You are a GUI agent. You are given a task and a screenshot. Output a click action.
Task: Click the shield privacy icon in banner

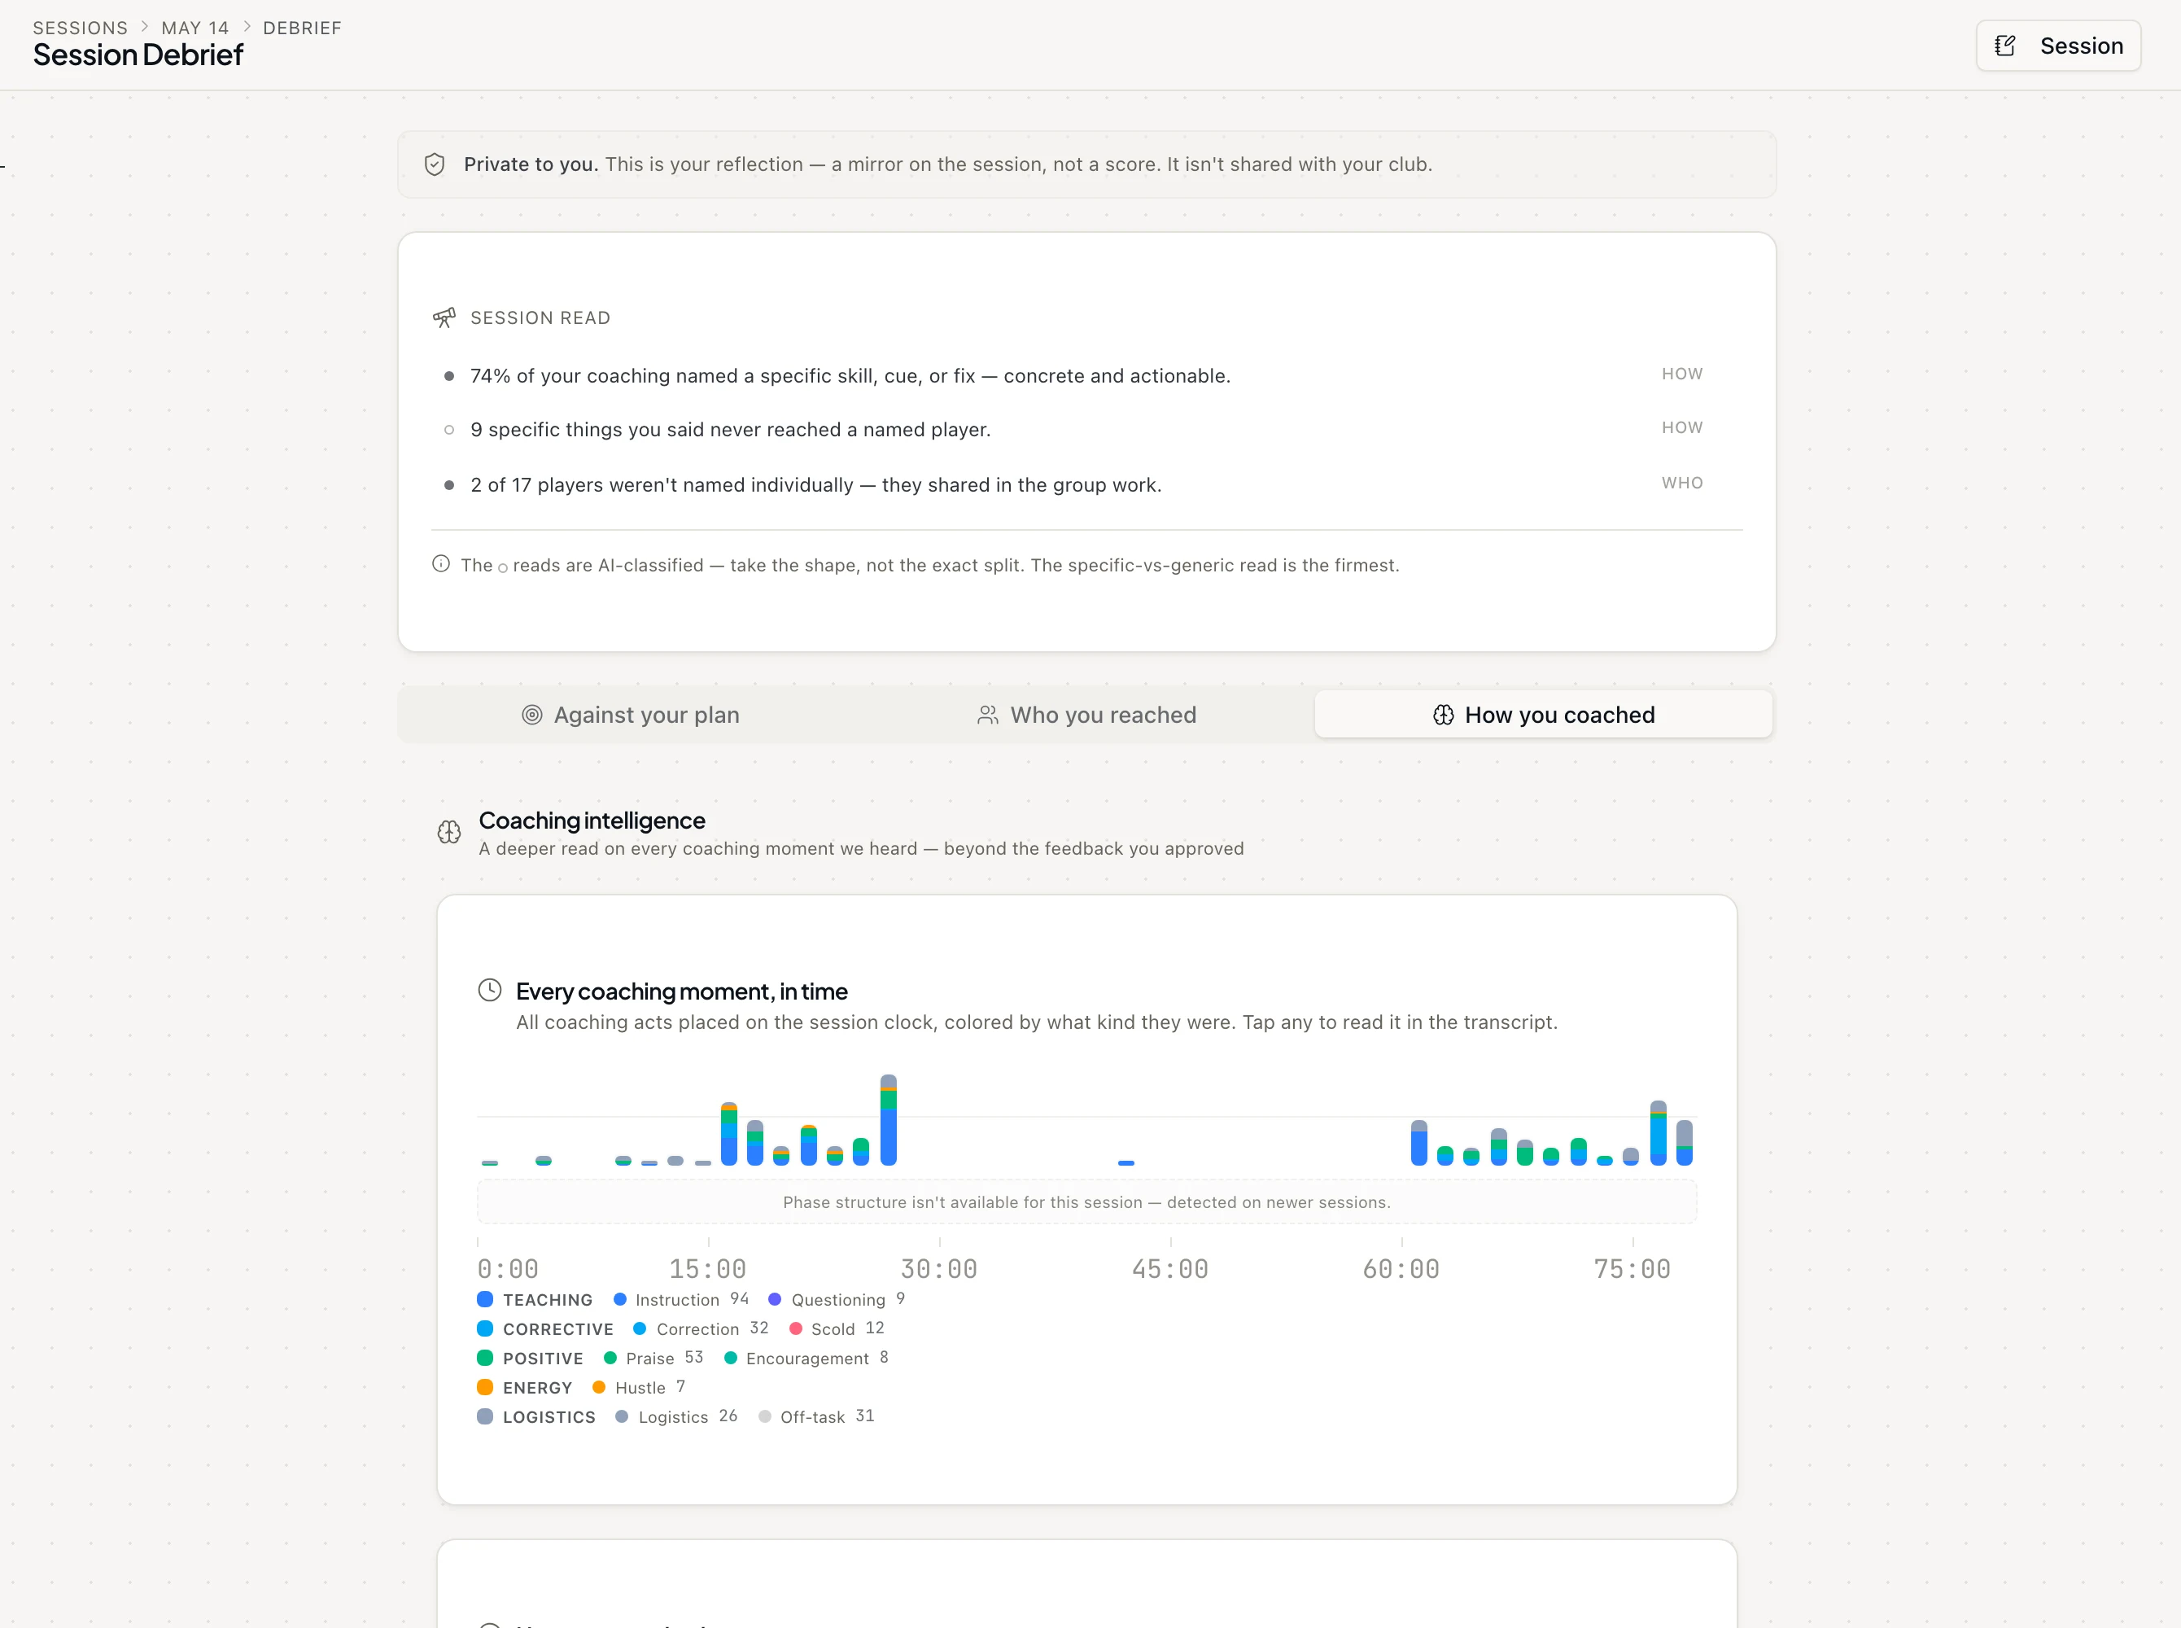click(x=435, y=164)
